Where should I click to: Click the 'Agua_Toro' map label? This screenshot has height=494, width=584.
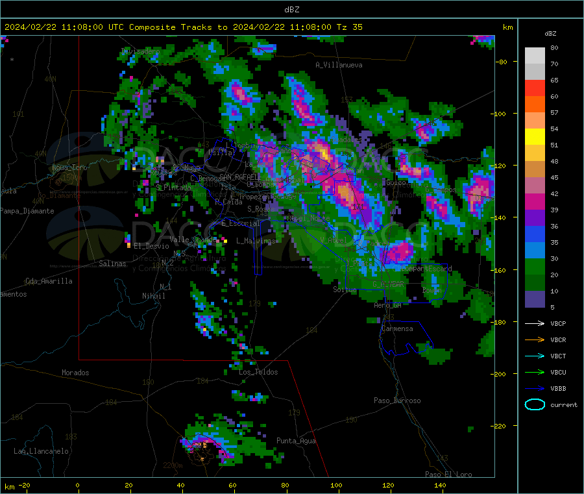(69, 167)
